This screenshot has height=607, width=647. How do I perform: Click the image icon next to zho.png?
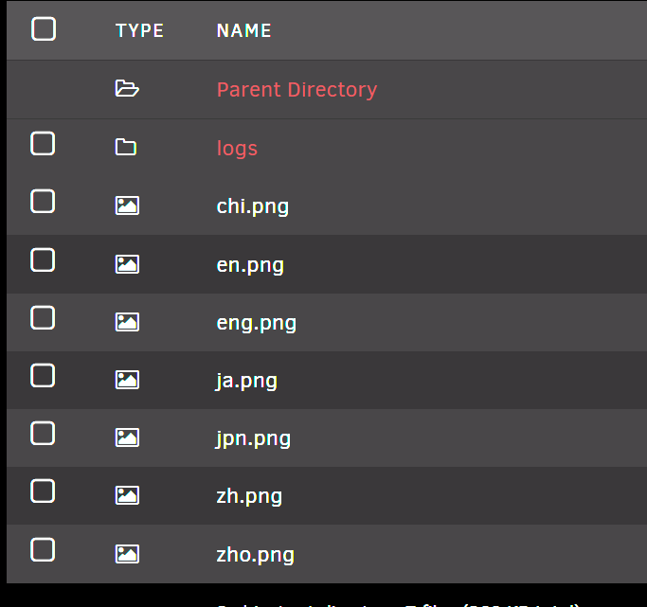click(x=127, y=554)
